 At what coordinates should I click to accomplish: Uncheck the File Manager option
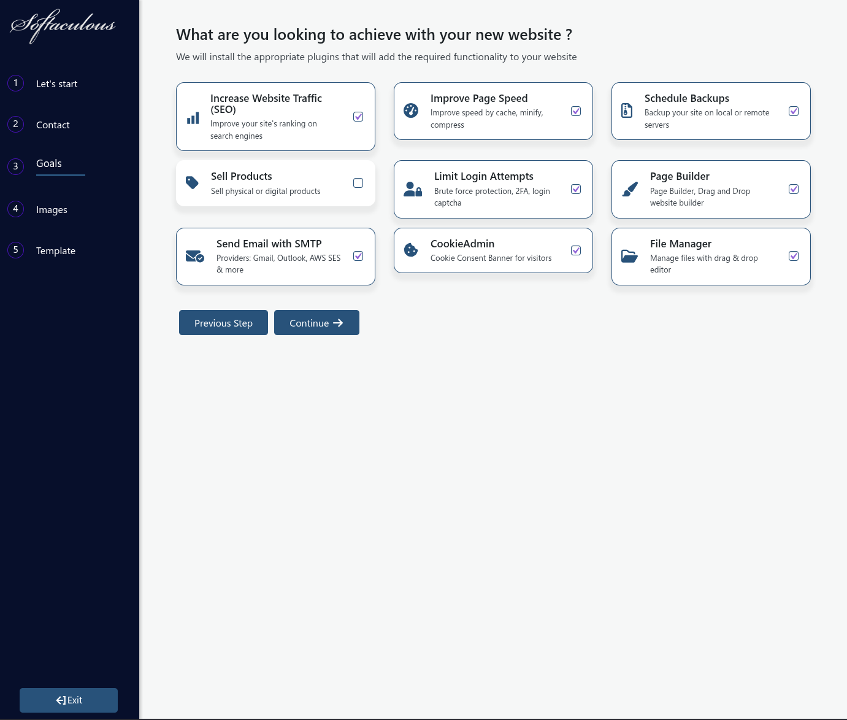794,256
